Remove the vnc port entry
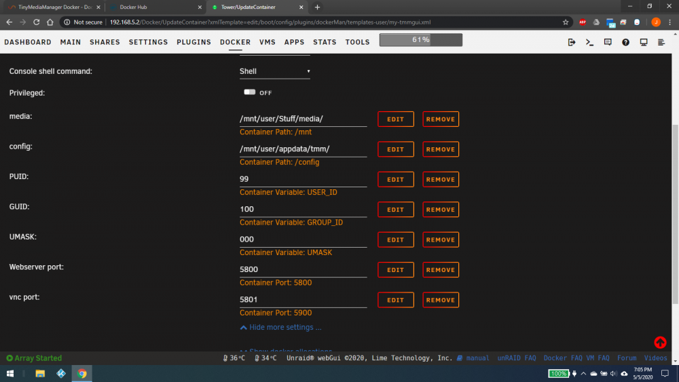 441,300
